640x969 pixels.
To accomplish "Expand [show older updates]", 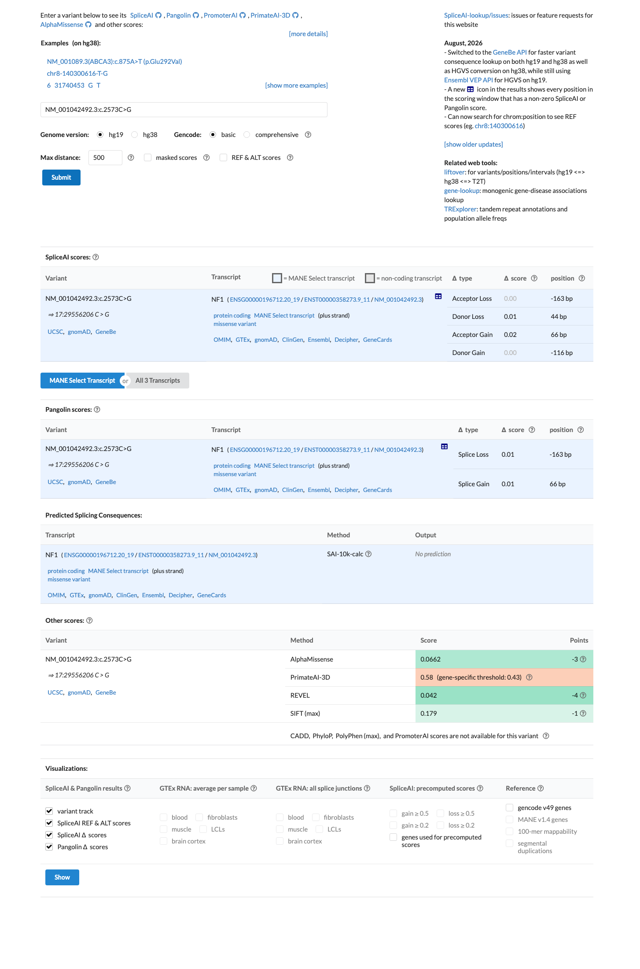I will (473, 144).
